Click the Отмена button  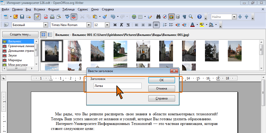coord(162,88)
